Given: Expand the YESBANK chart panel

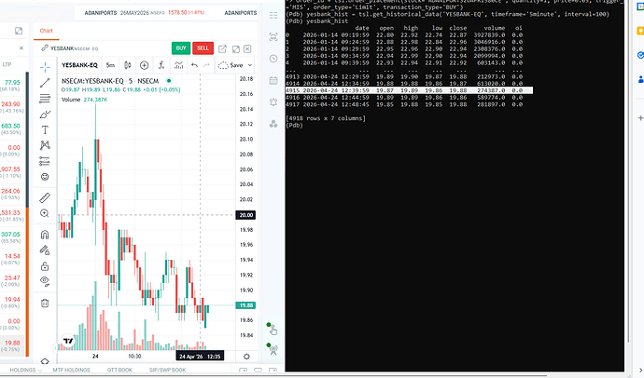Looking at the screenshot, I should (x=236, y=48).
